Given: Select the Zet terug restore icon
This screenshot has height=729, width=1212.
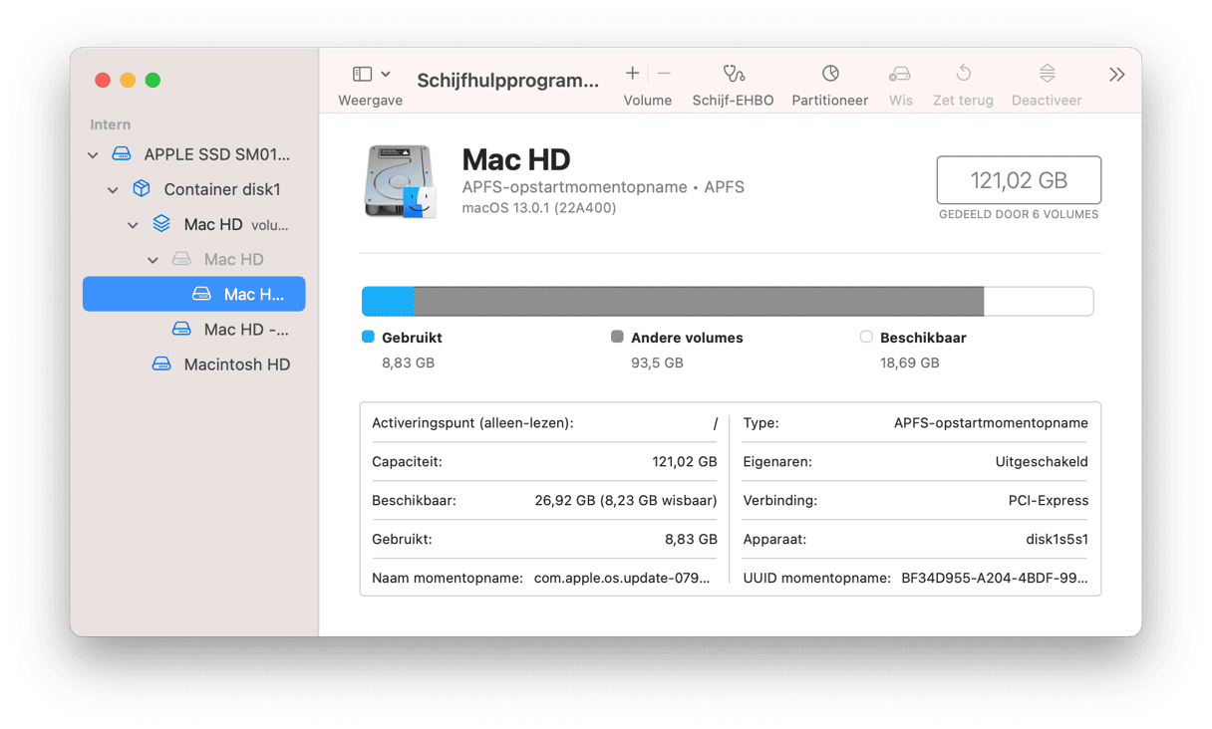Looking at the screenshot, I should (963, 74).
